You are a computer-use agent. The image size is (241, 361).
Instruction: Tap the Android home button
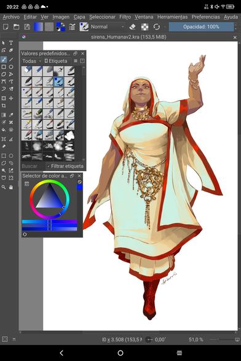120,352
